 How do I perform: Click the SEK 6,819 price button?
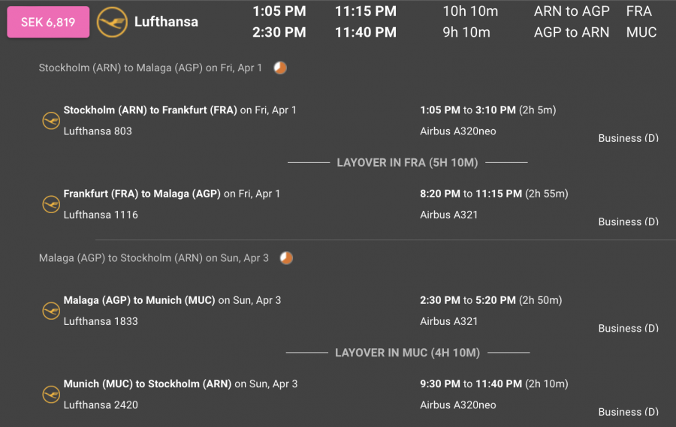[x=48, y=22]
